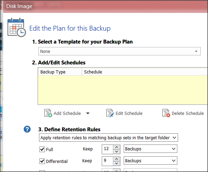The image size is (208, 172).
Task: Click the Define Retention Rules heading
Action: [x=69, y=130]
